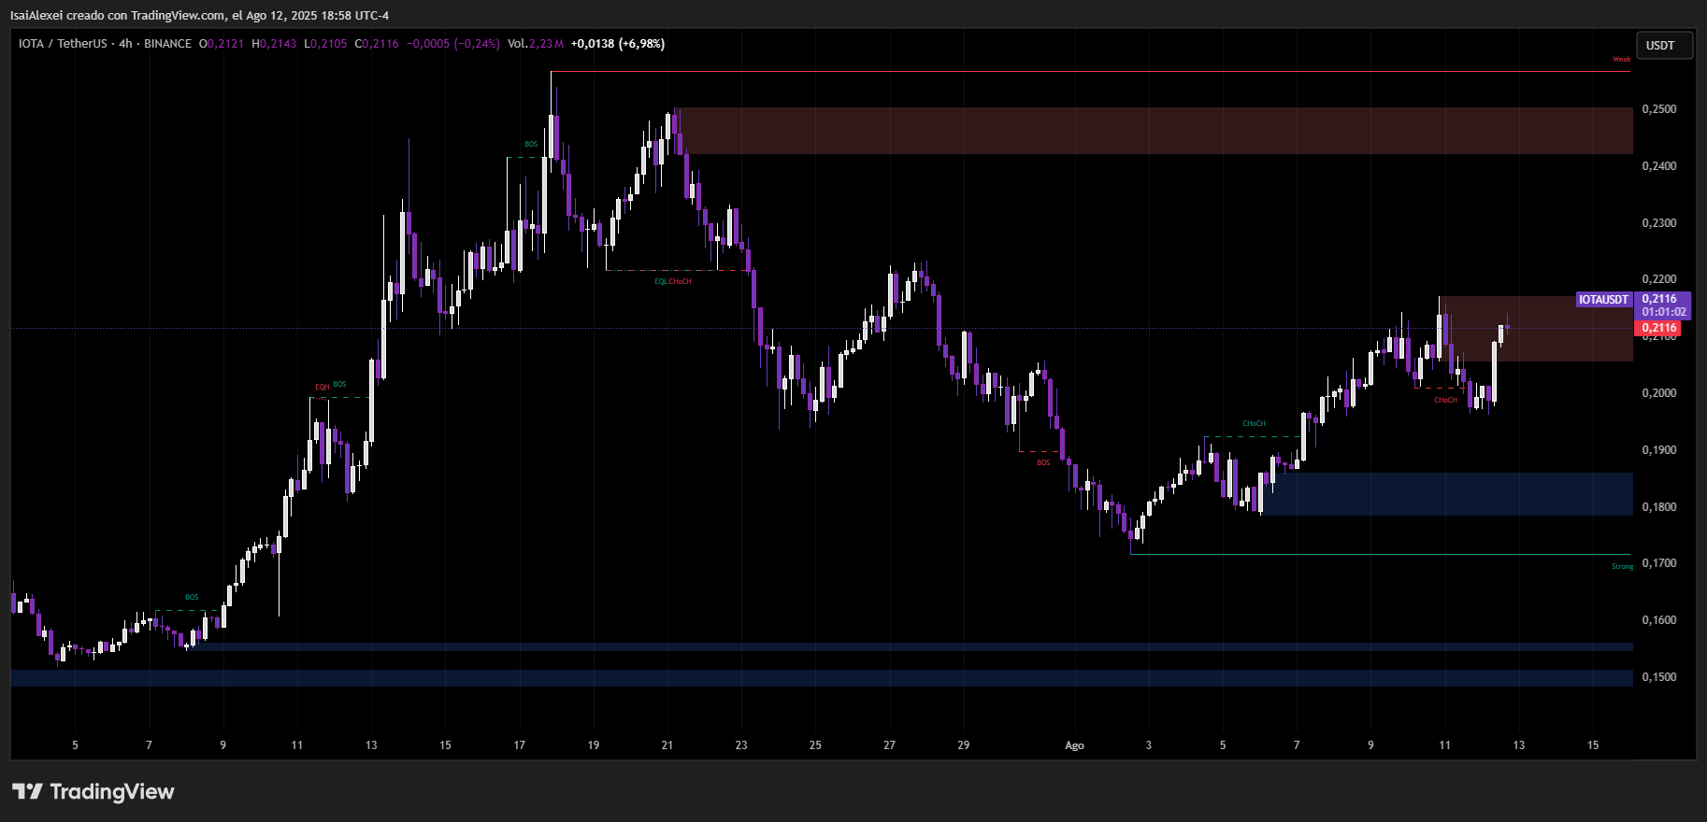Click the green CHoCH label near Aug 6

pos(1254,424)
